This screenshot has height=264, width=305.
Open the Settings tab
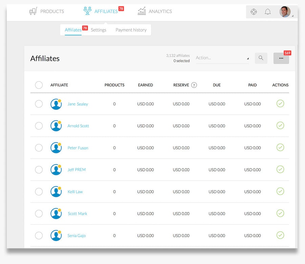pyautogui.click(x=98, y=30)
